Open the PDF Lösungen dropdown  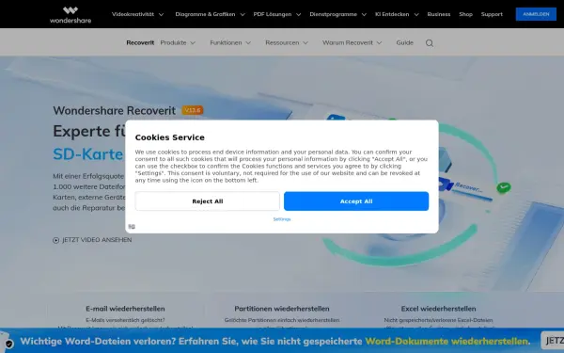click(277, 14)
